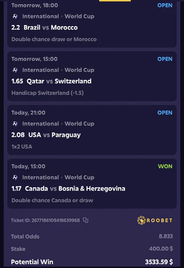Click the soccer ball icon for Canada match

(15, 177)
